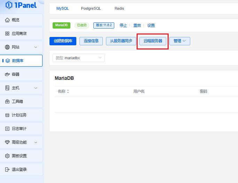Image resolution: width=238 pixels, height=183 pixels.
Task: Select 概览 label in the sidebar
Action: click(x=15, y=20)
